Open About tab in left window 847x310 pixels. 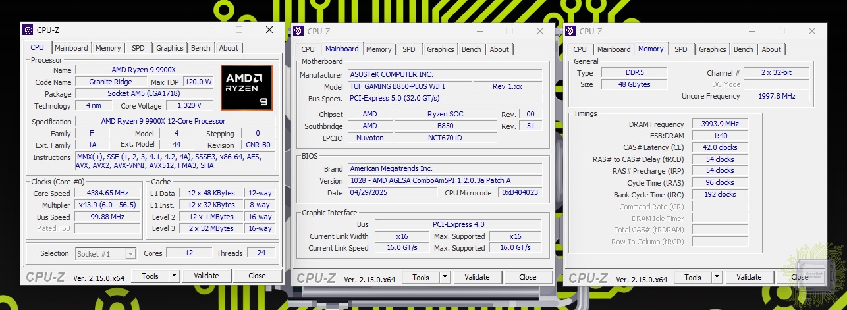click(229, 48)
